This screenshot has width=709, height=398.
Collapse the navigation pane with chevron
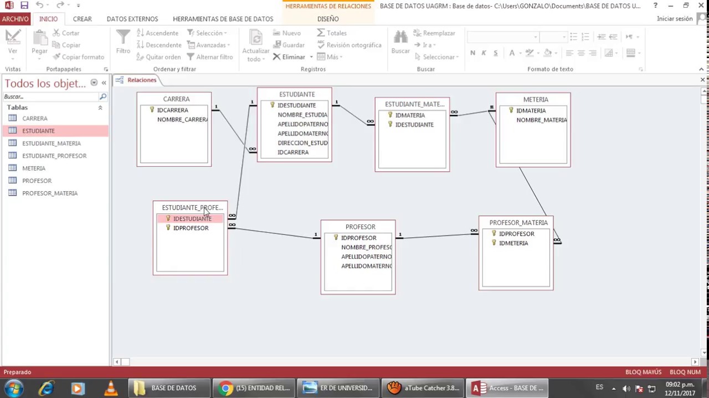[104, 83]
